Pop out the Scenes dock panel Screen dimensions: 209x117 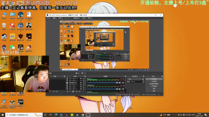64,76
